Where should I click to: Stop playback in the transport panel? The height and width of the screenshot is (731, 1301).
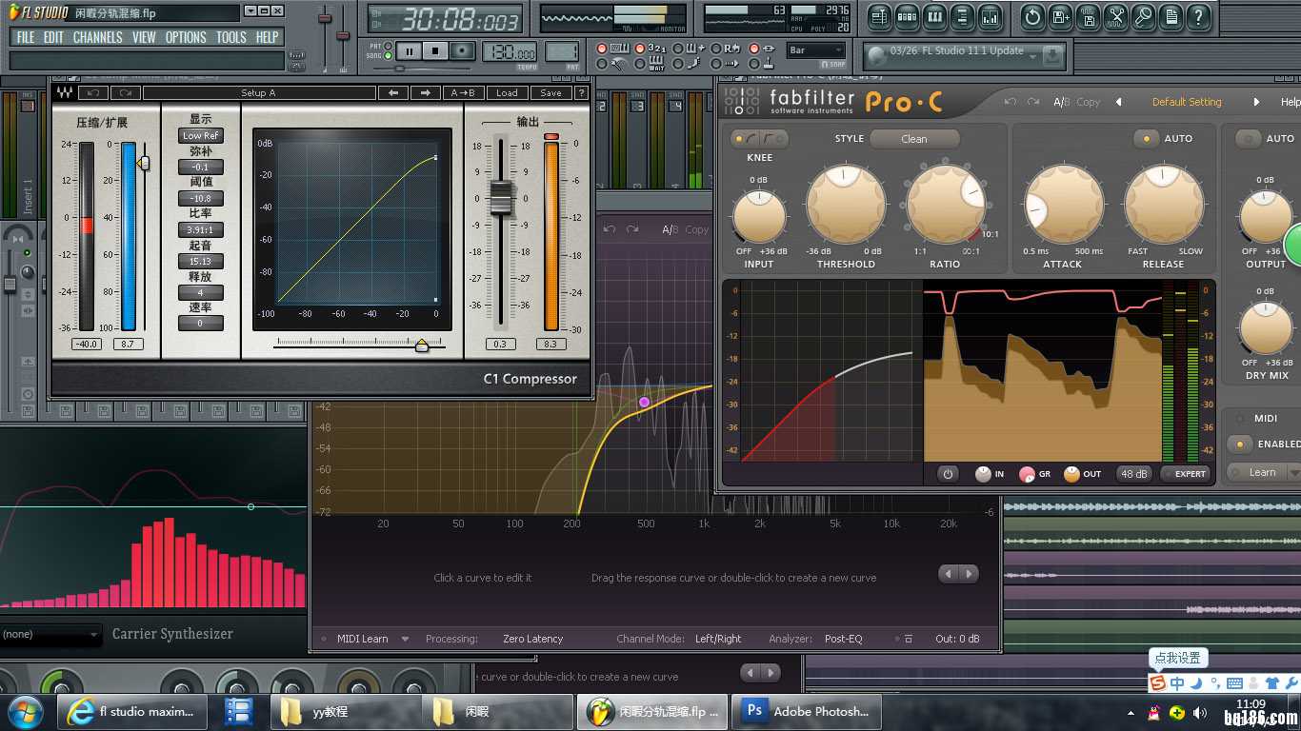435,51
